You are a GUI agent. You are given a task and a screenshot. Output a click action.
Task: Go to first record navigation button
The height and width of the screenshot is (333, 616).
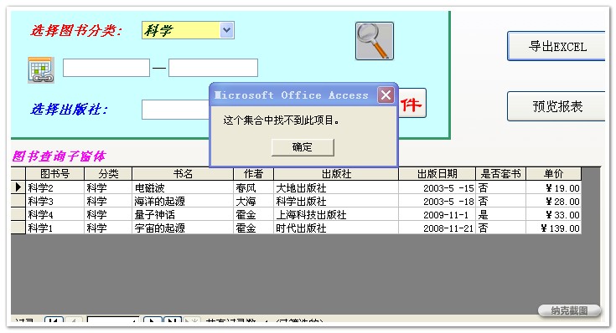coord(54,320)
